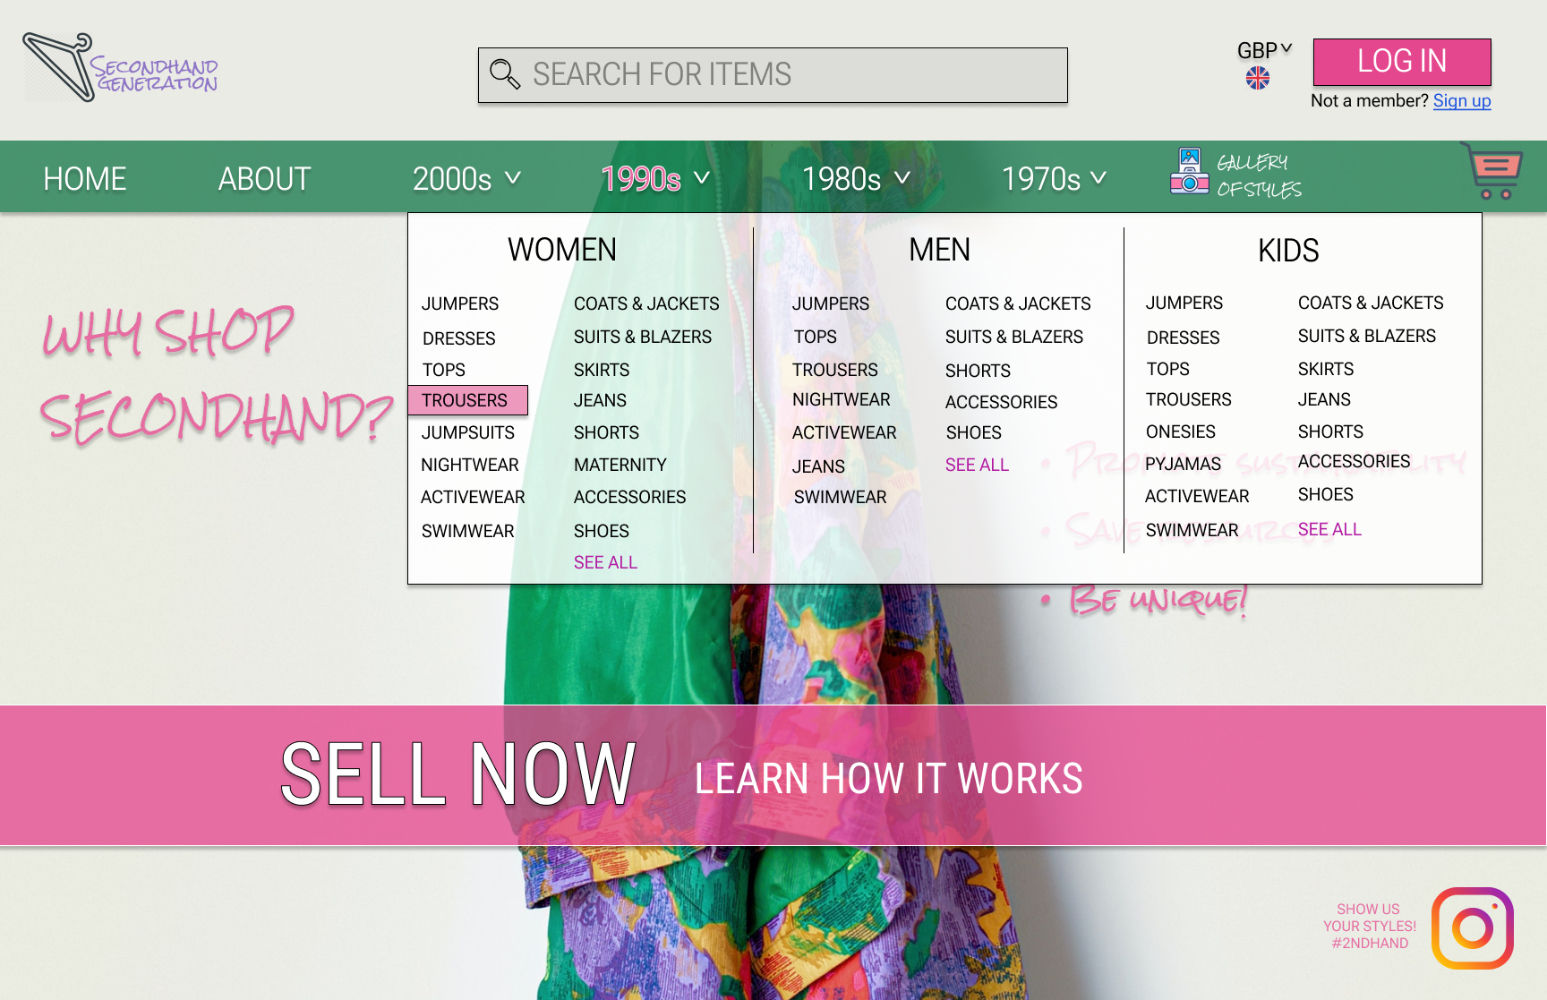This screenshot has width=1547, height=1000.
Task: Click SELL NOW in the pink banner
Action: (457, 775)
